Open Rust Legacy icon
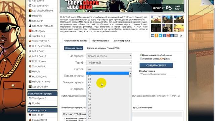This screenshot has height=121, width=215. pyautogui.click(x=30, y=31)
